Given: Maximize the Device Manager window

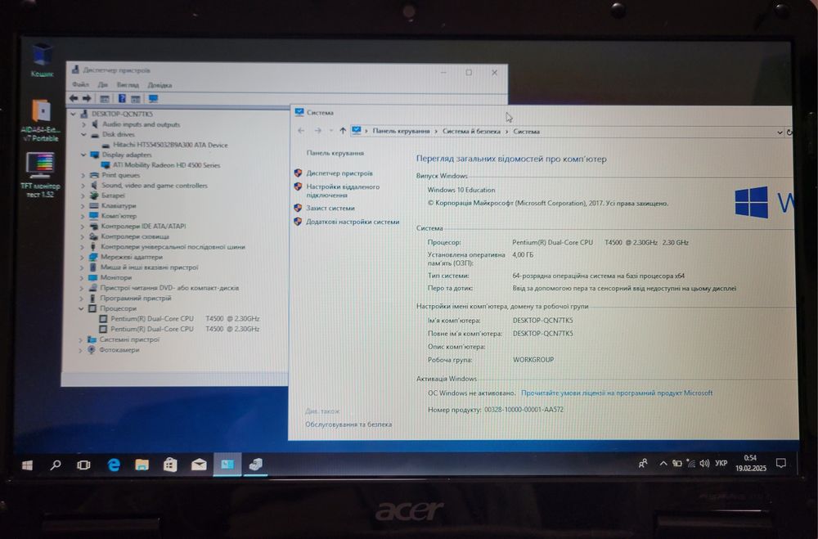Looking at the screenshot, I should click(x=469, y=73).
